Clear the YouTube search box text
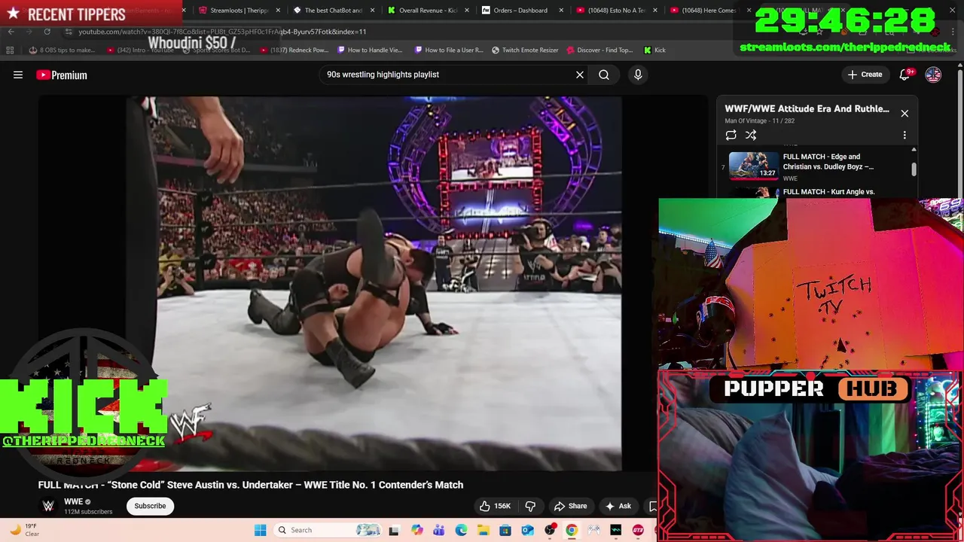 (x=580, y=75)
